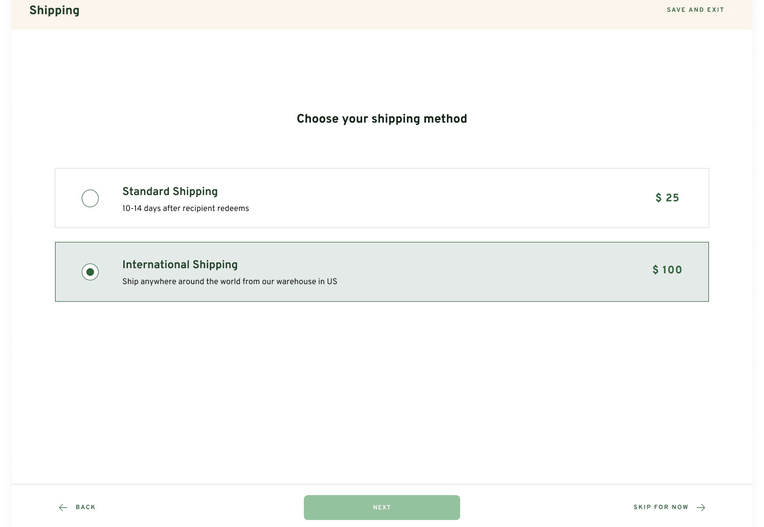Click the $ 25 price label
This screenshot has width=764, height=527.
(x=668, y=198)
